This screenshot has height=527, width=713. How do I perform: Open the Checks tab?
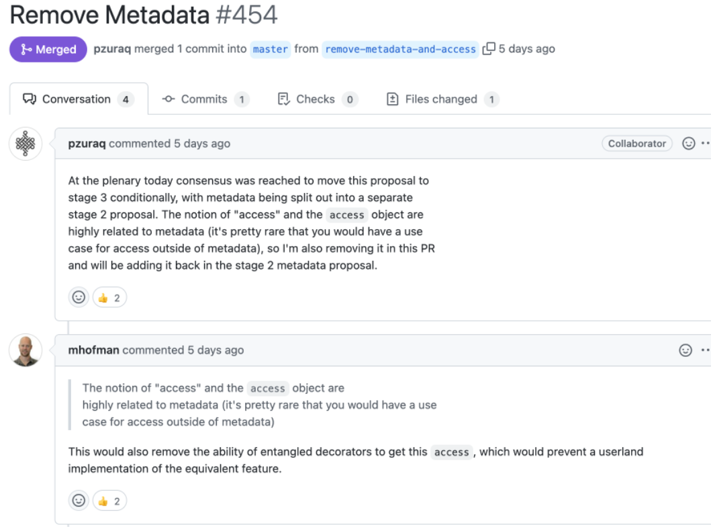pyautogui.click(x=316, y=99)
